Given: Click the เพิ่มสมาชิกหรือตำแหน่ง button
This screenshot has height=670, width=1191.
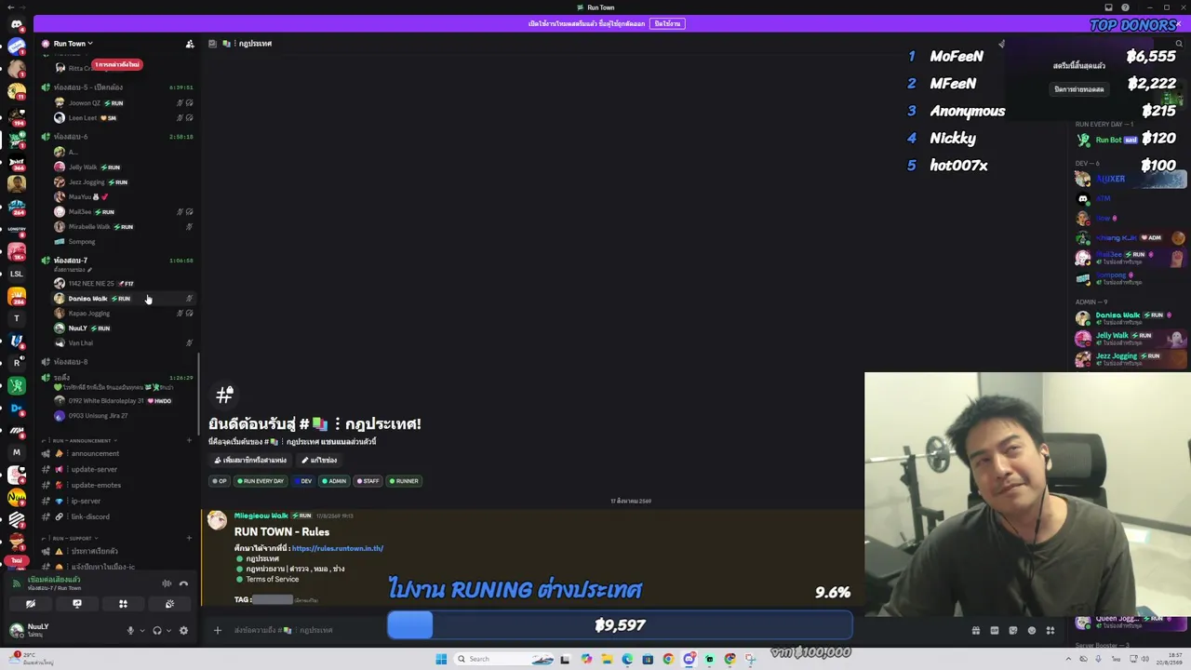Looking at the screenshot, I should [x=250, y=461].
